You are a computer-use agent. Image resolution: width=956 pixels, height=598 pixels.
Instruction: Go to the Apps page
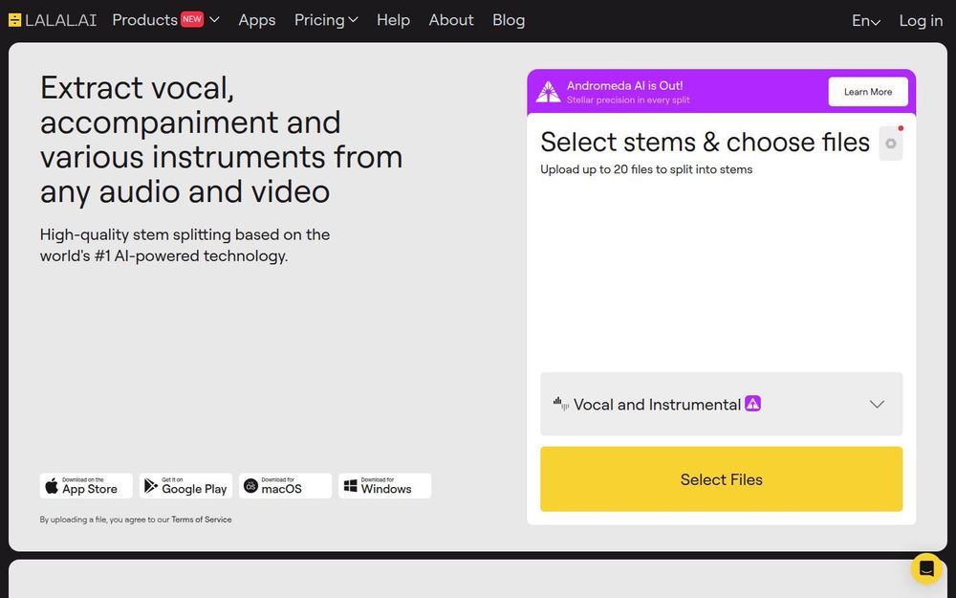[256, 20]
